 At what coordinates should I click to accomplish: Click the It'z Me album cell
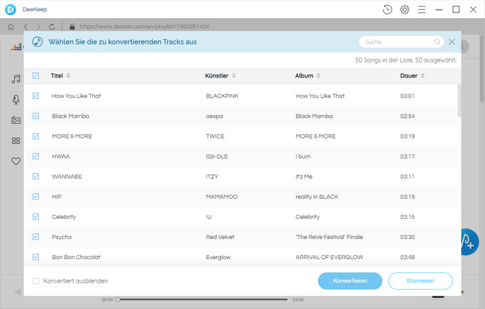[x=303, y=176]
